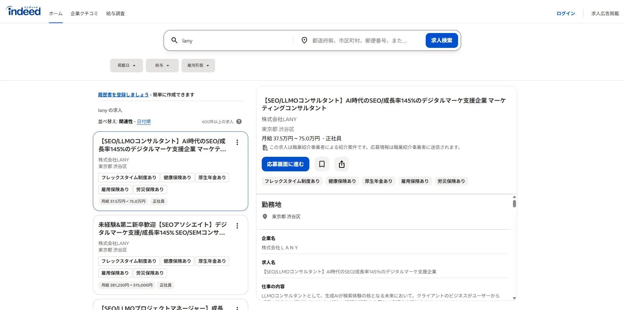Click the 勤務地 section heading
This screenshot has width=625, height=310.
(x=271, y=205)
